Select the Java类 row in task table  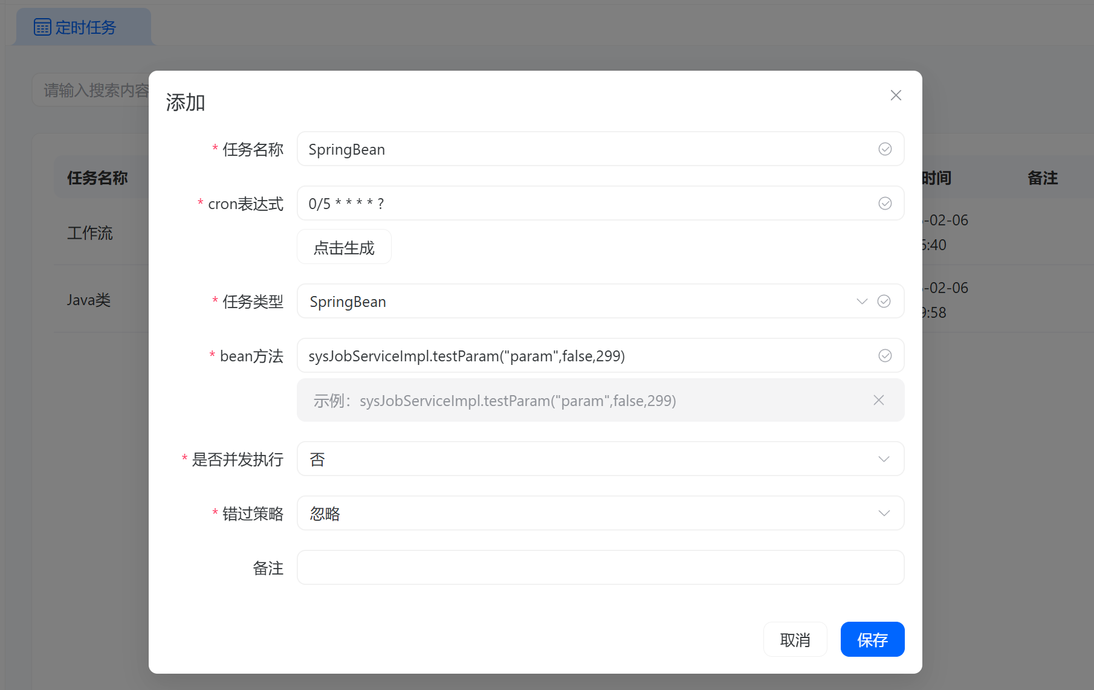pos(89,300)
